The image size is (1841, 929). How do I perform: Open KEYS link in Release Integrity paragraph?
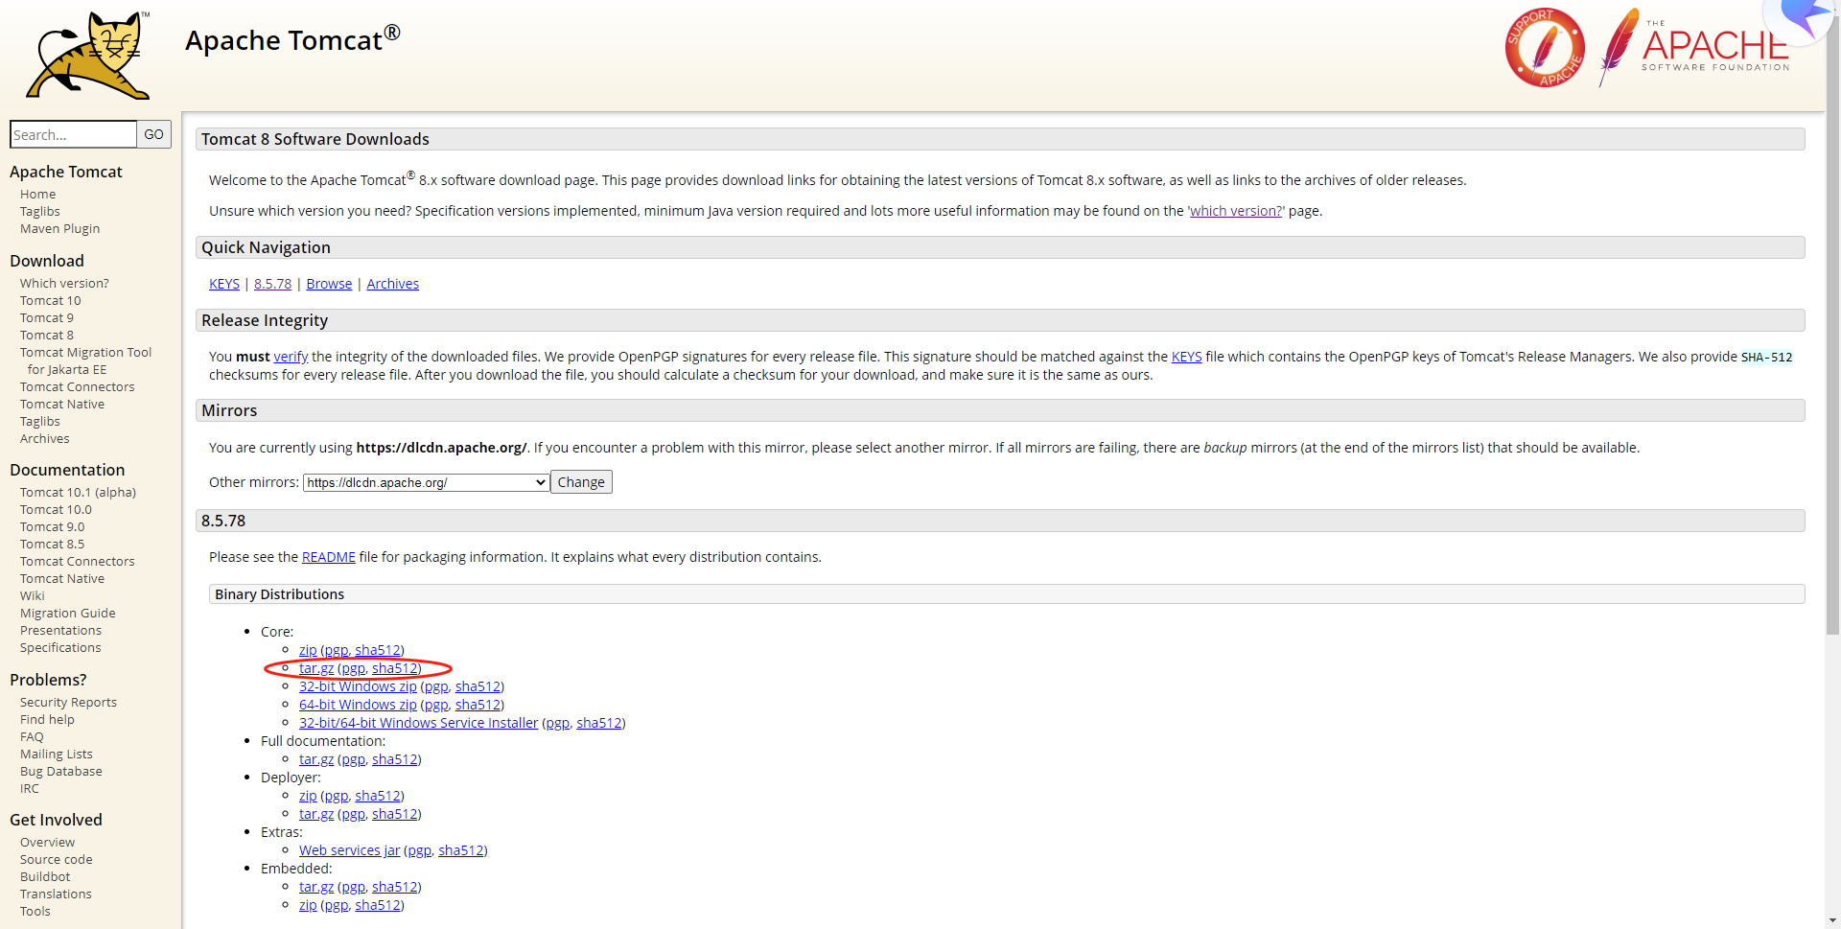point(1186,357)
